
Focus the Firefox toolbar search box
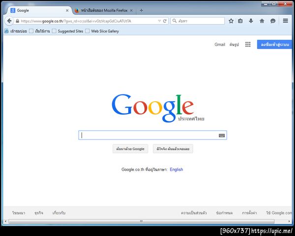tap(198, 21)
